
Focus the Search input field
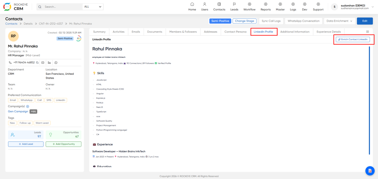point(63,7)
